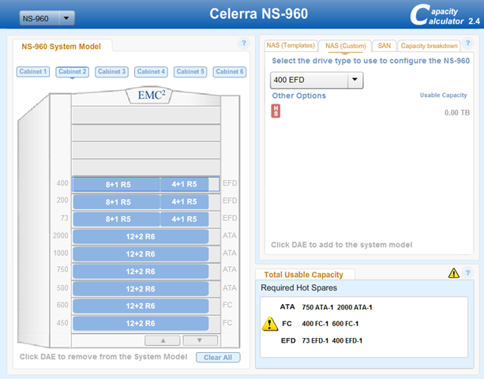Select Cabinet 6

pyautogui.click(x=230, y=72)
